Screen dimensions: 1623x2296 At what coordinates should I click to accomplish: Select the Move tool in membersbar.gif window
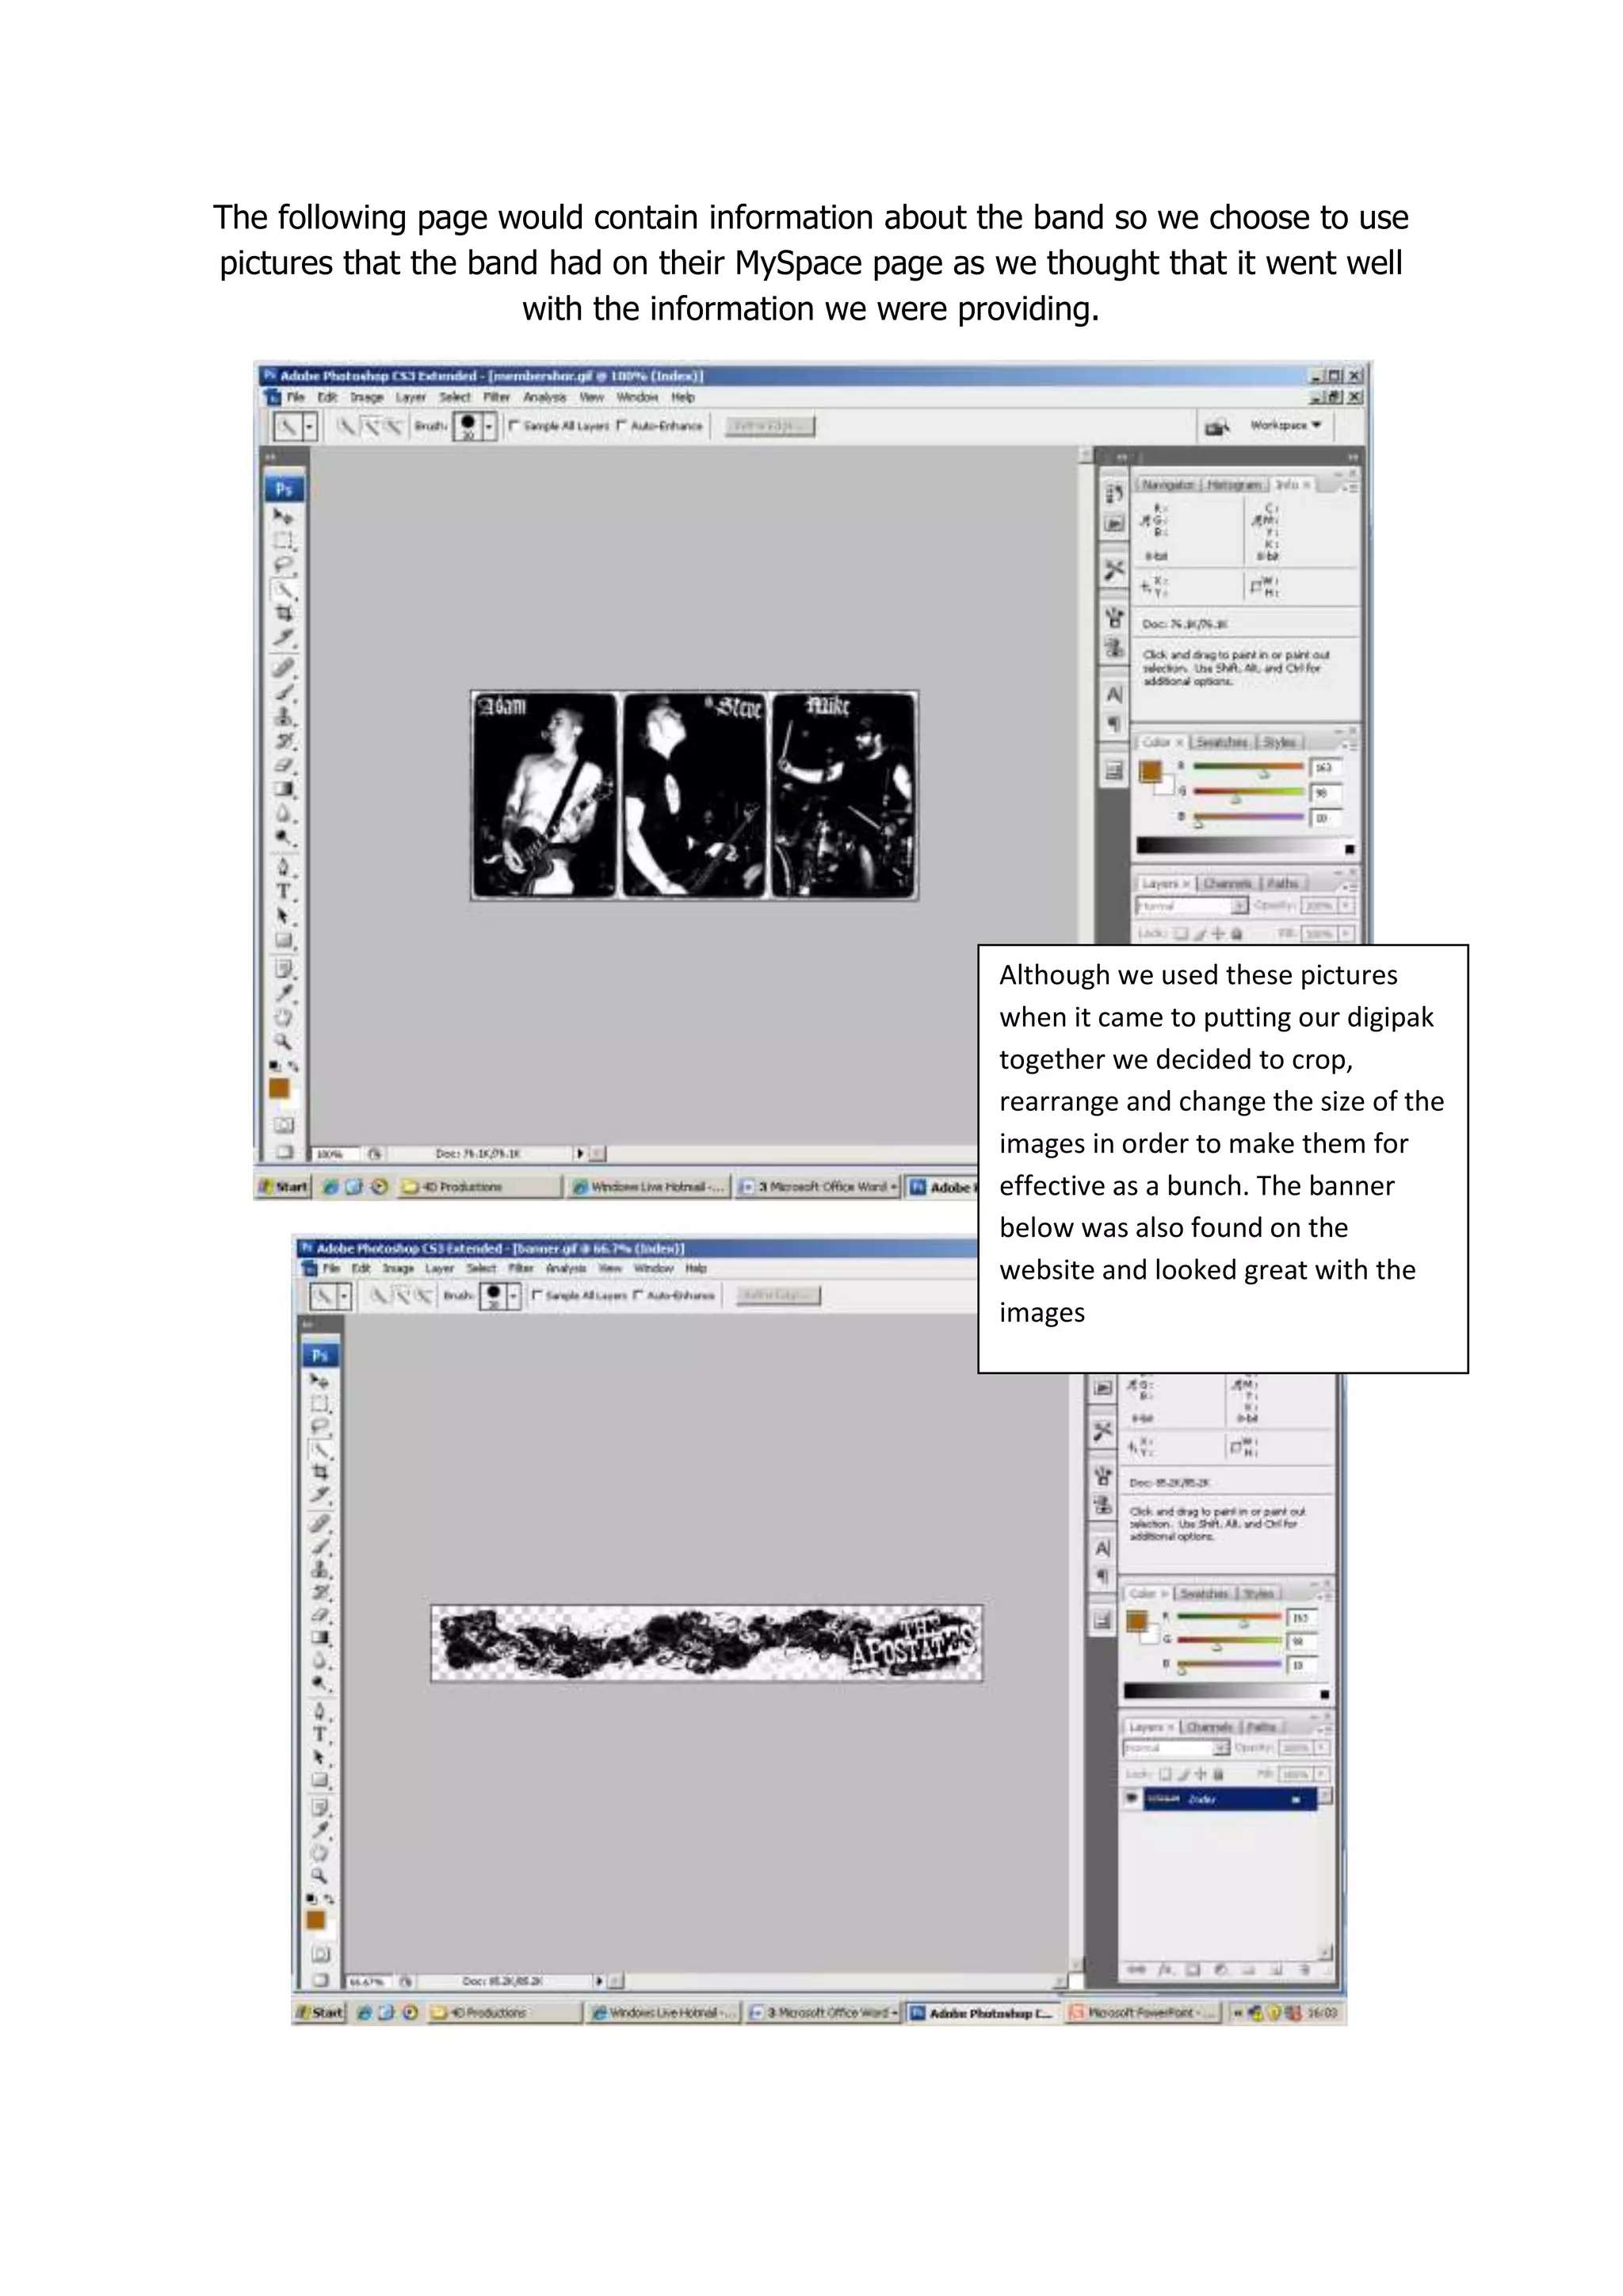[284, 517]
